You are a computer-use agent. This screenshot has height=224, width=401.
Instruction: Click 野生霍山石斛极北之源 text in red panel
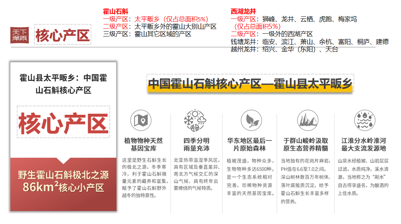(64, 175)
